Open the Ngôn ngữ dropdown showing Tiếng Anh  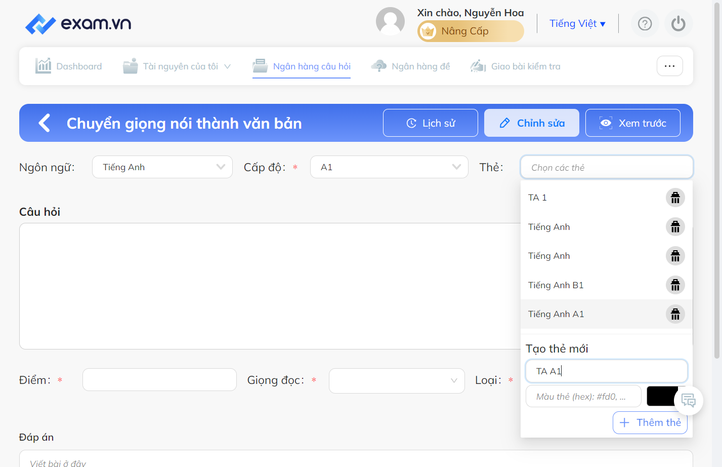pyautogui.click(x=162, y=167)
